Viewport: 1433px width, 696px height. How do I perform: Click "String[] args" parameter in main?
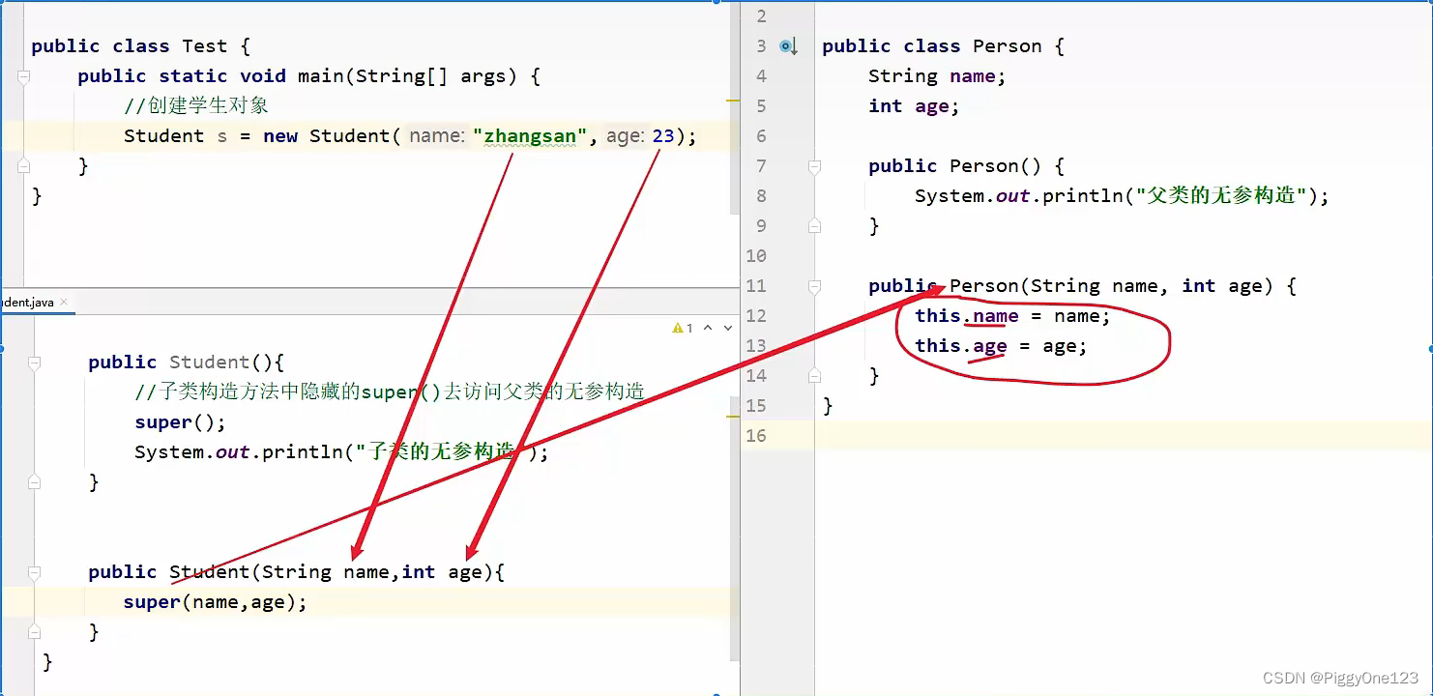coord(430,76)
